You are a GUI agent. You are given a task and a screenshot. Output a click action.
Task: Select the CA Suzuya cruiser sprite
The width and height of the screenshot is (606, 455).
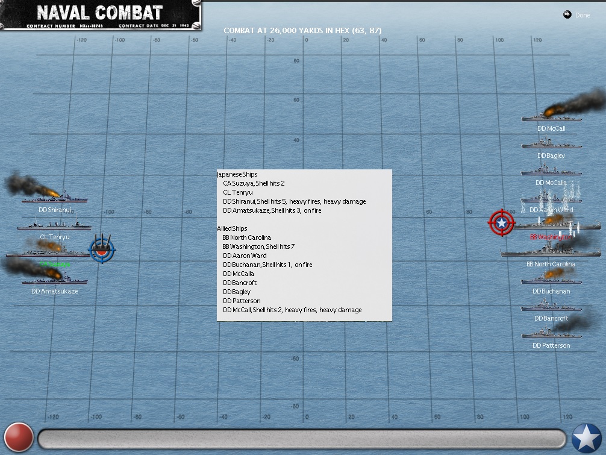point(48,252)
